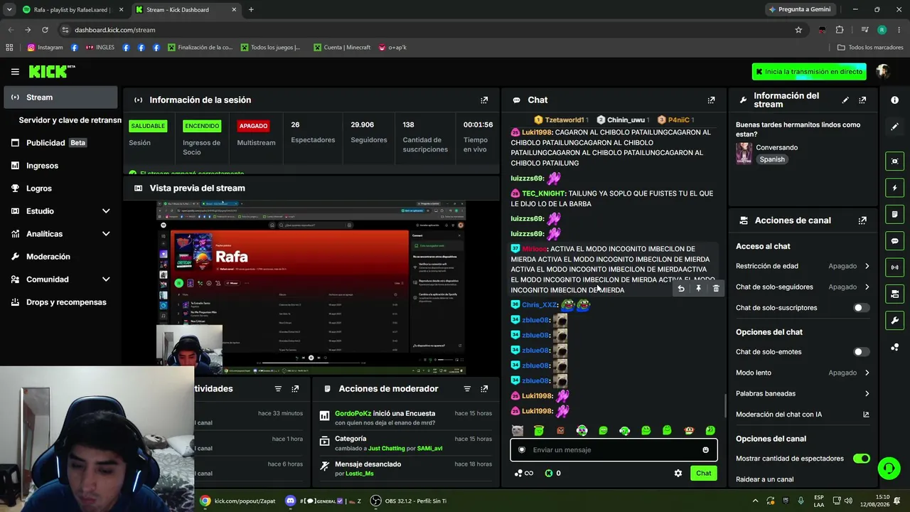Click the three-dots icon in right sidebar
This screenshot has width=910, height=512.
[895, 347]
